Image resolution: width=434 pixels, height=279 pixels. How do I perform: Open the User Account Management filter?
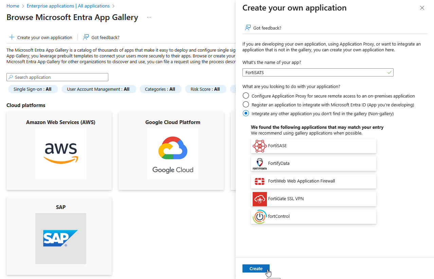click(98, 89)
